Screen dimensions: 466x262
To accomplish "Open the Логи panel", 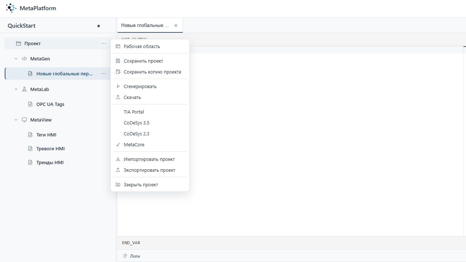I will point(131,256).
